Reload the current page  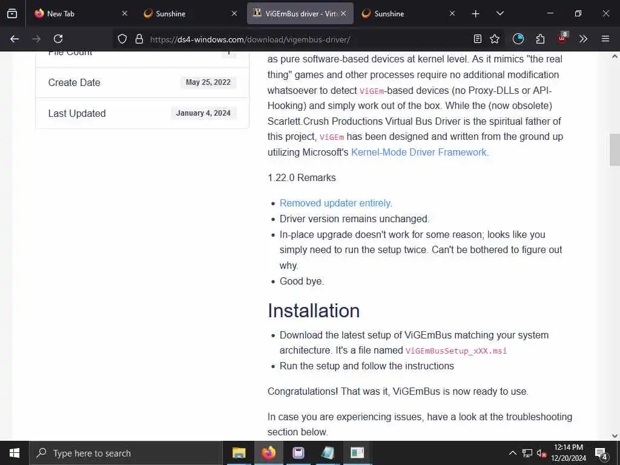58,39
